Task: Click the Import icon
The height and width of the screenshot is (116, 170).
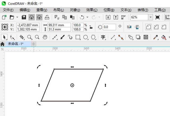Action: (108, 17)
